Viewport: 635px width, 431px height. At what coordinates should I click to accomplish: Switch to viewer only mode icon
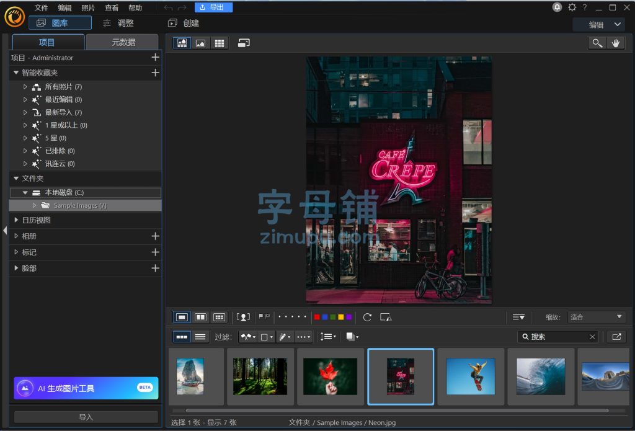[x=200, y=43]
